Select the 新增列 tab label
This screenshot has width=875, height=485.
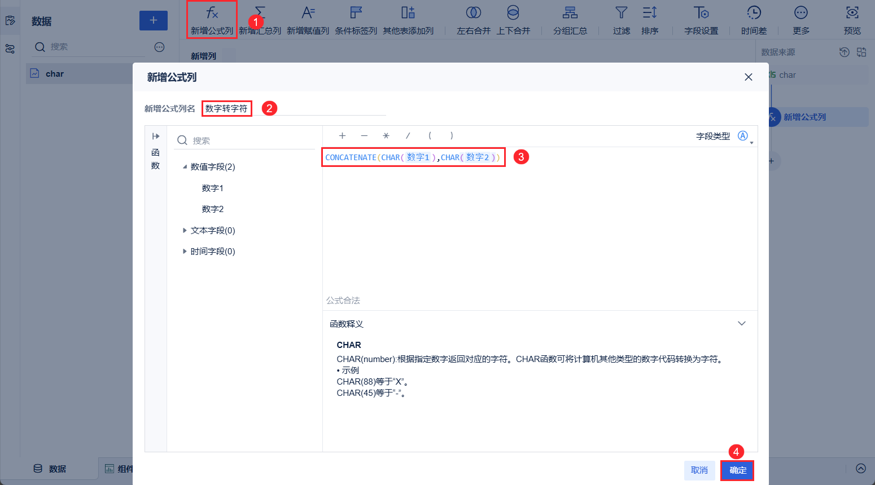pyautogui.click(x=204, y=56)
